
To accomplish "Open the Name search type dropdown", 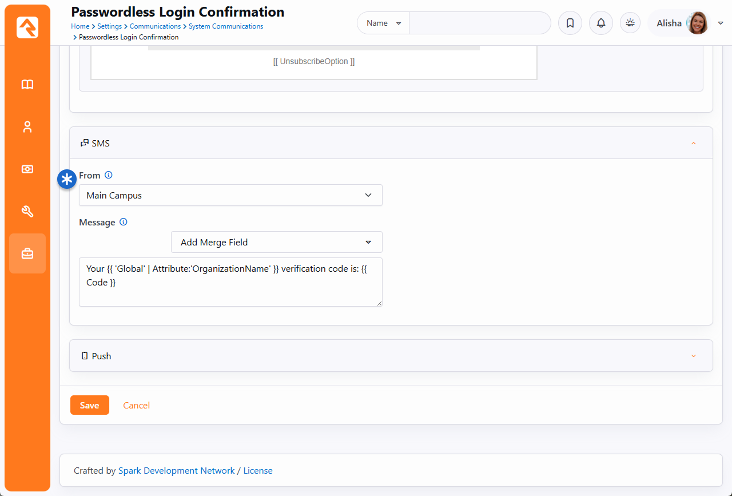I will (383, 23).
